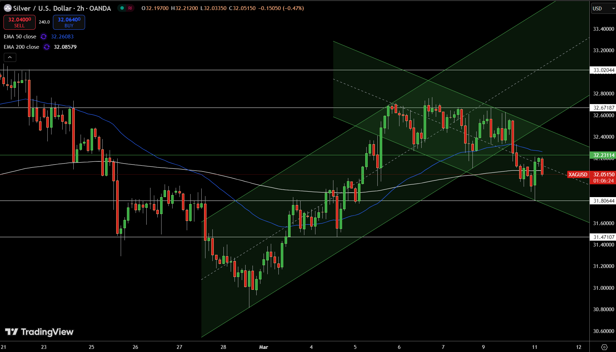Click the date 28 on time axis
This screenshot has width=616, height=352.
tap(223, 347)
